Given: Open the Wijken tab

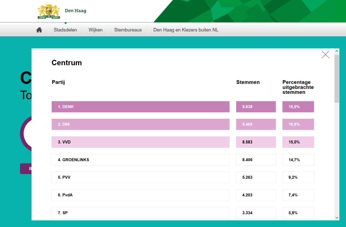Looking at the screenshot, I should [95, 30].
